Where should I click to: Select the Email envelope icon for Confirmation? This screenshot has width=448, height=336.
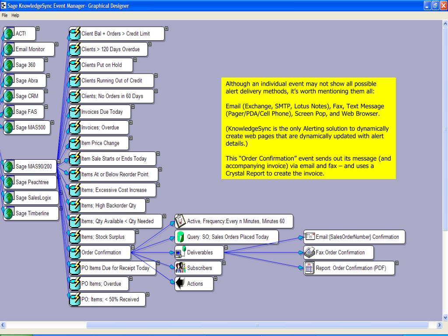click(x=309, y=236)
